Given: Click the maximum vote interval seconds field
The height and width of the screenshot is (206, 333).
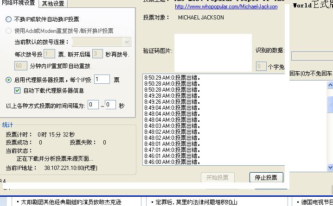Looking at the screenshot, I should click(x=110, y=105).
